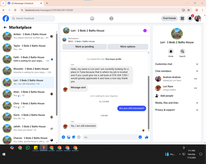Image resolution: width=206 pixels, height=164 pixels.
Task: Click Add people in chat members
Action: coord(164,96)
